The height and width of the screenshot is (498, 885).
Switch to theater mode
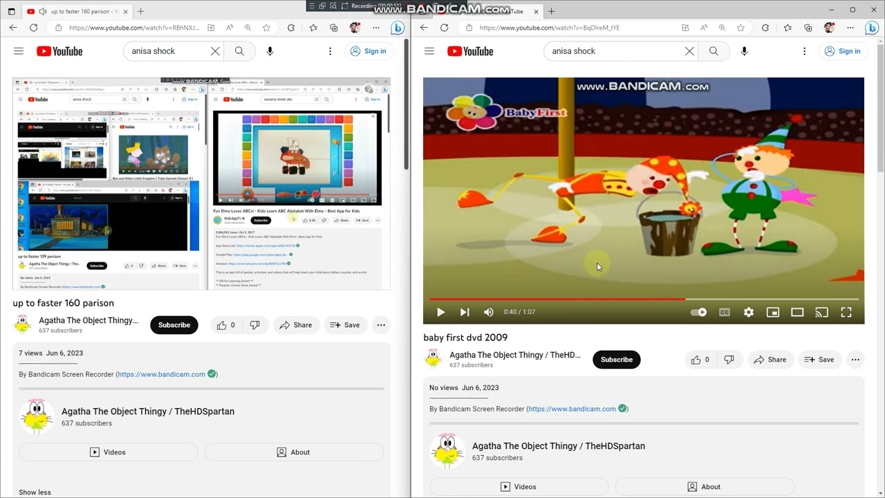point(797,312)
